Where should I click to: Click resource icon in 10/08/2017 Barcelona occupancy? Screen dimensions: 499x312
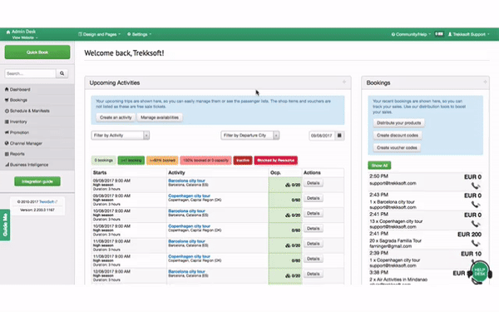tap(288, 215)
